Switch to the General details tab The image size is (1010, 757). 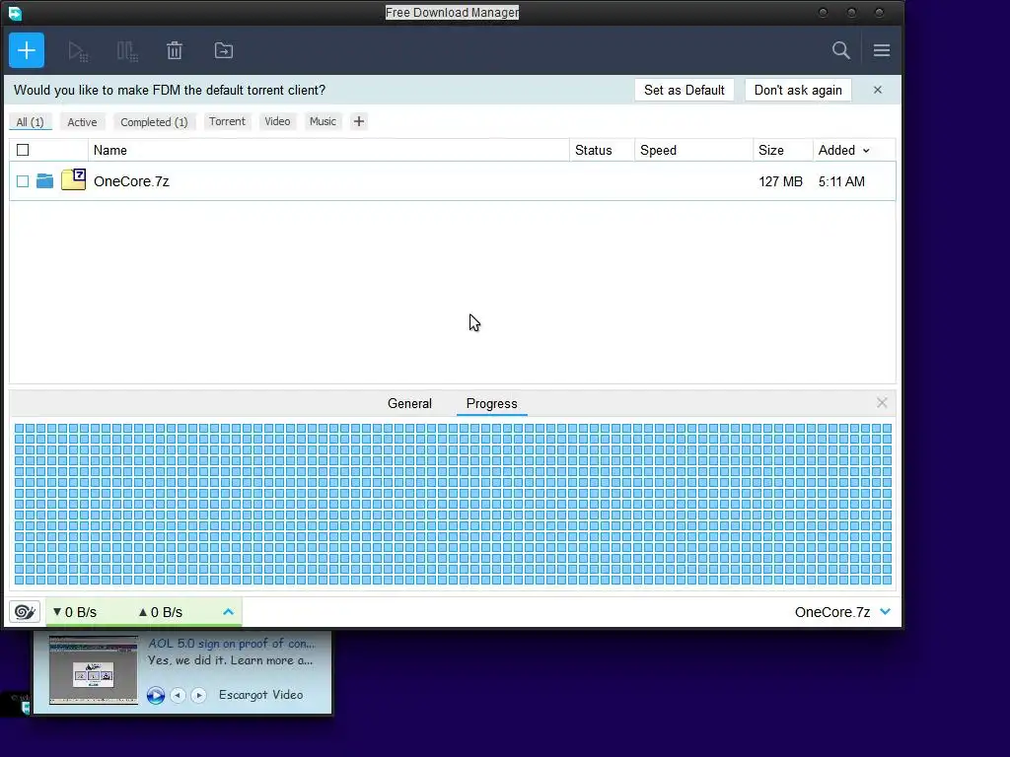click(409, 403)
